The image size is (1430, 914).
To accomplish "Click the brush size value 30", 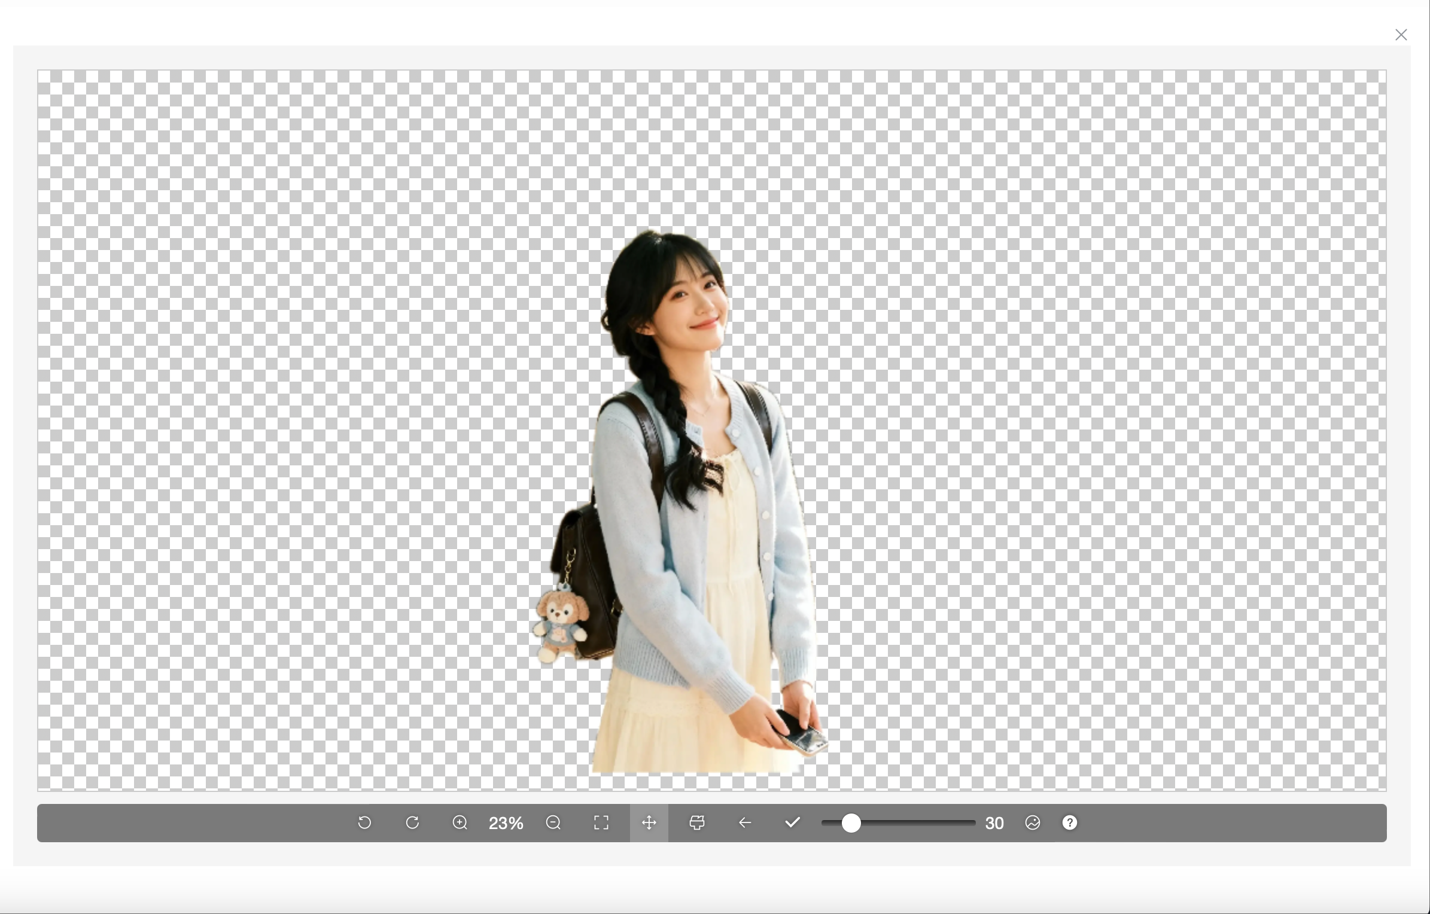I will (x=994, y=823).
